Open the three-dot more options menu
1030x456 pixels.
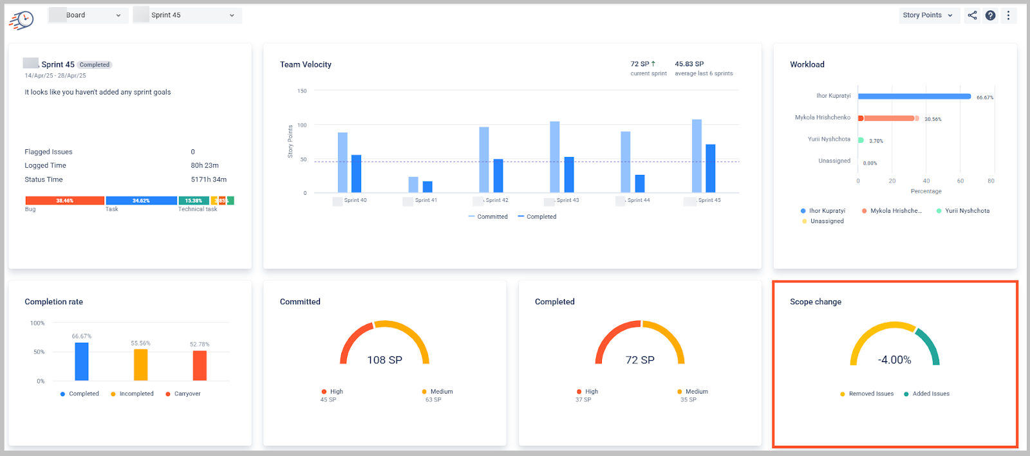[1008, 15]
